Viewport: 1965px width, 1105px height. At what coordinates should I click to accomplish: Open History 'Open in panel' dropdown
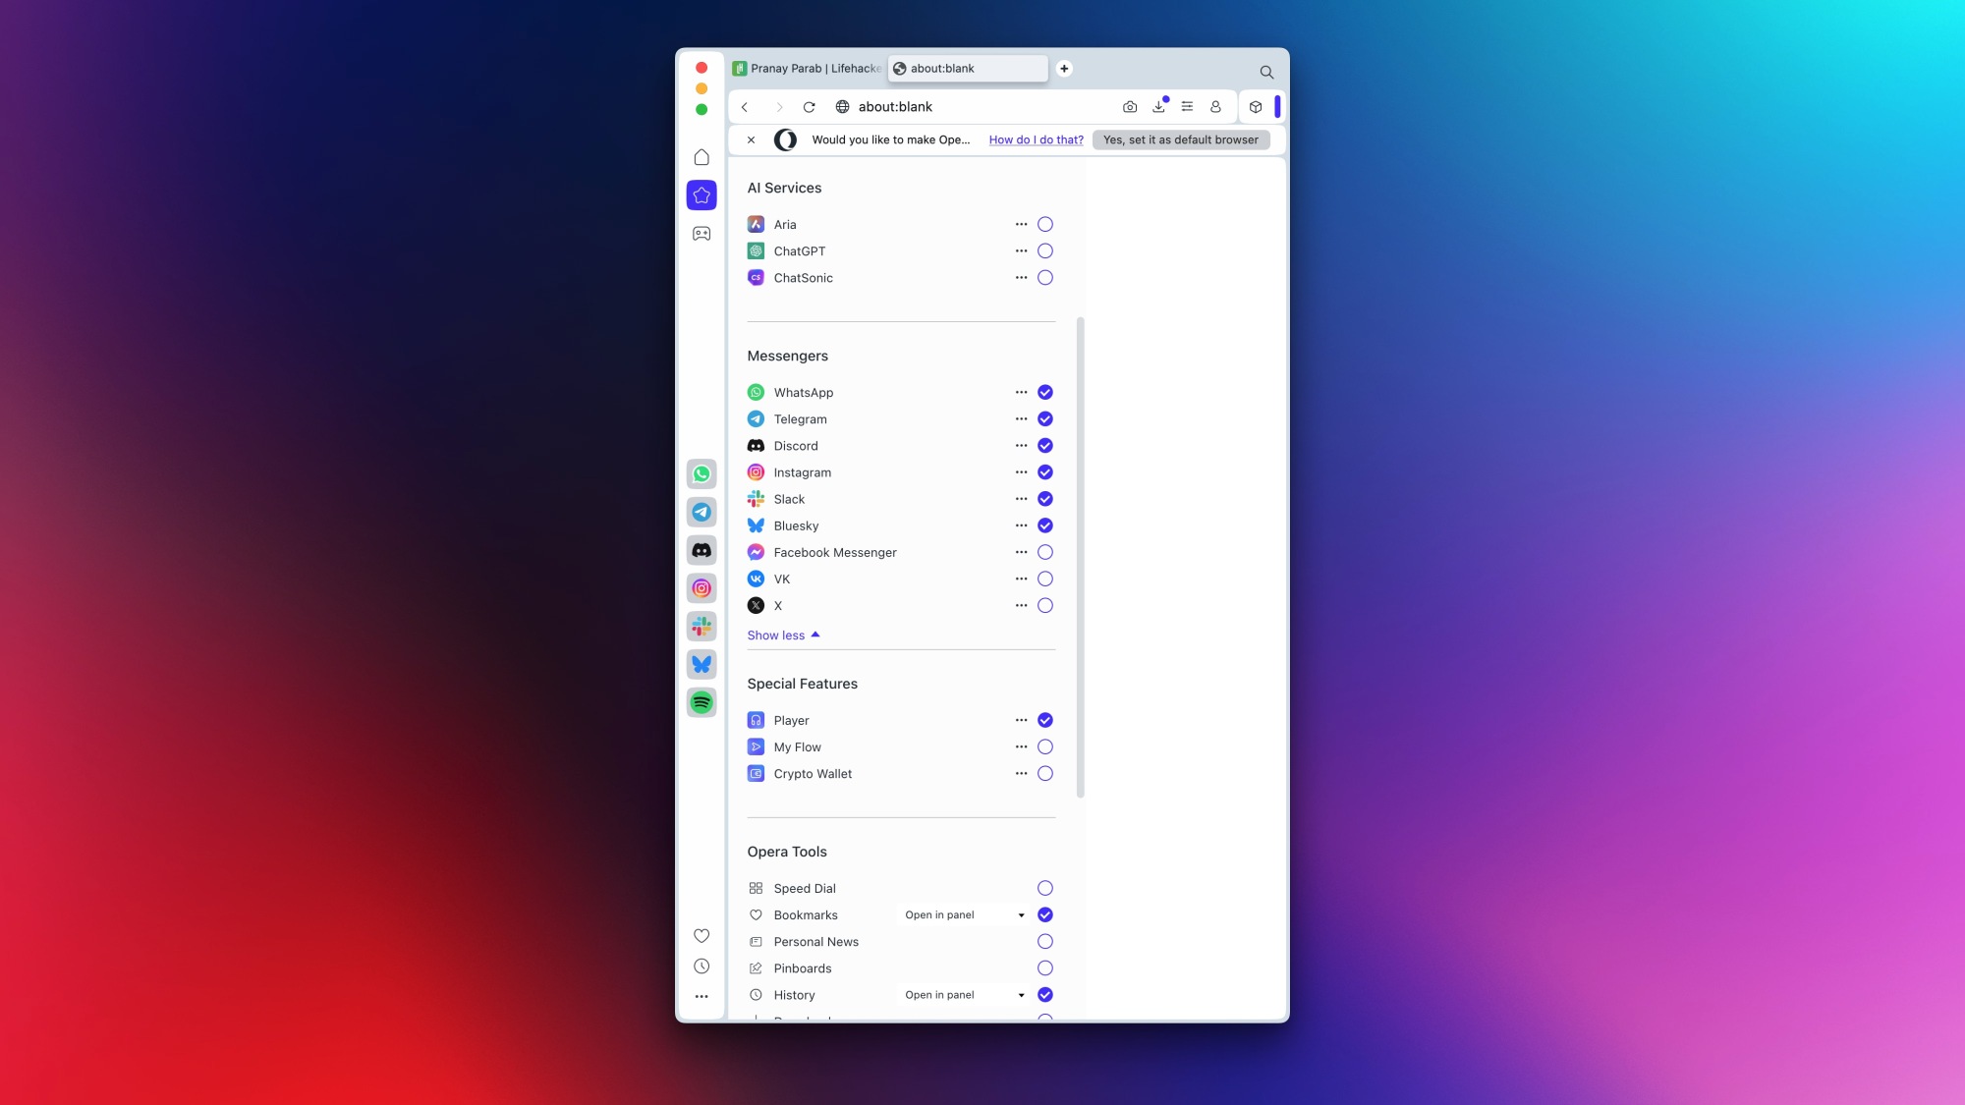click(964, 995)
